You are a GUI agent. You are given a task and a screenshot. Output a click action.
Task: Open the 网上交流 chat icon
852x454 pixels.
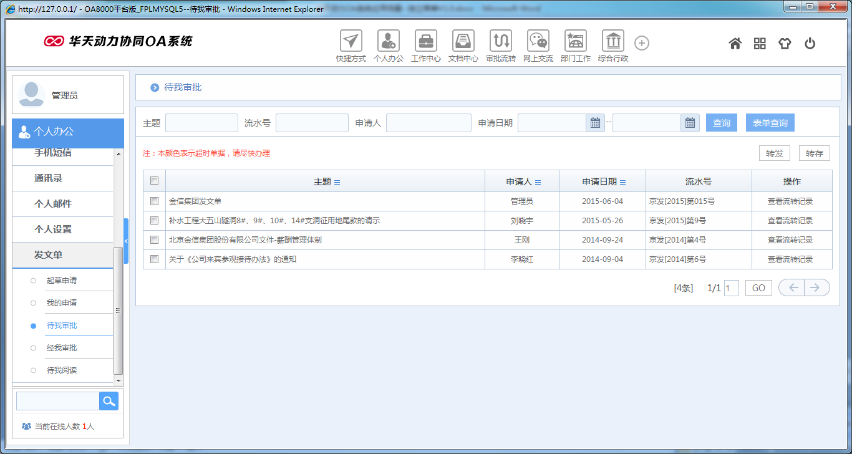pos(538,41)
